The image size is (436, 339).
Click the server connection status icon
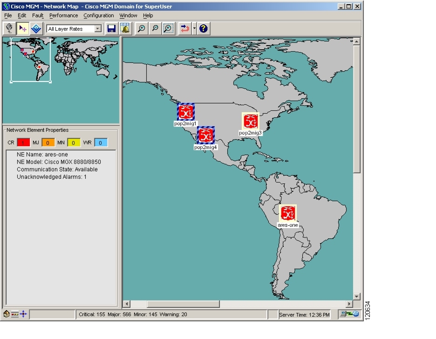(x=349, y=314)
